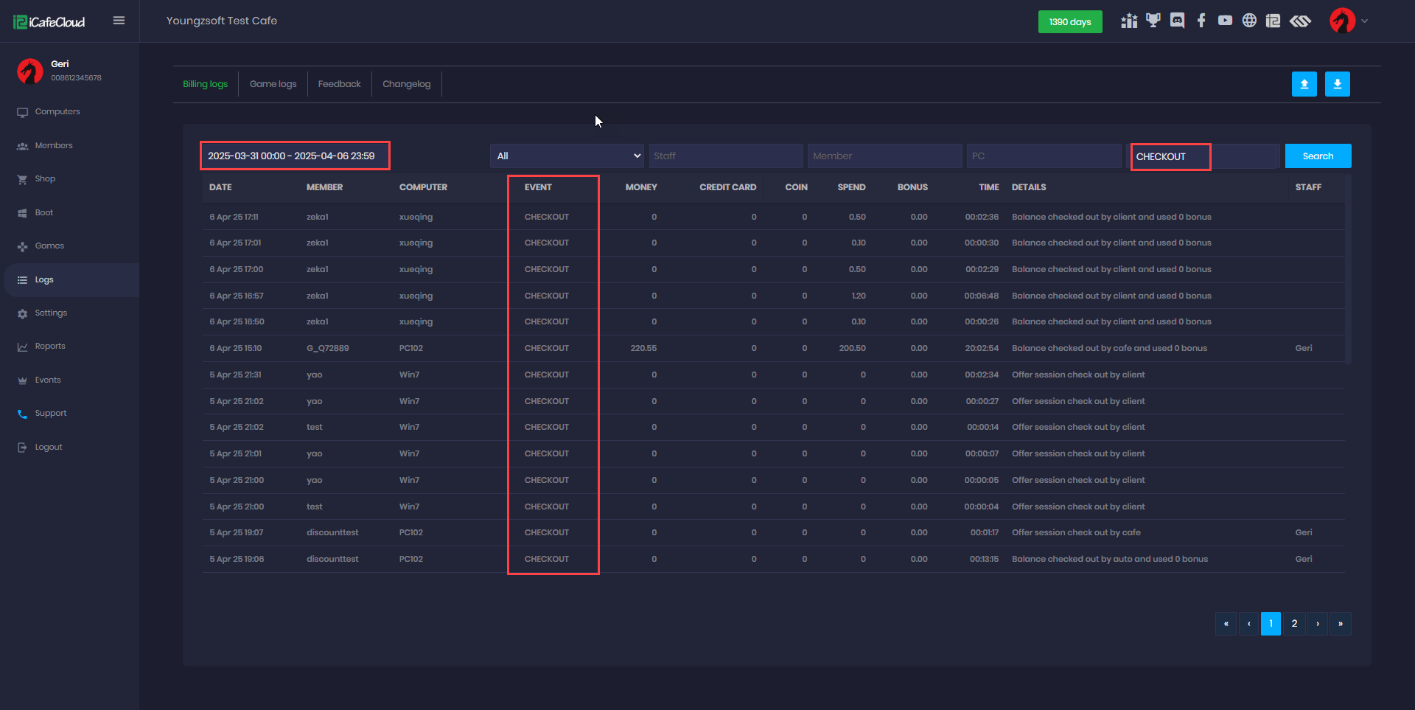Click the 1390 days license button
The width and height of the screenshot is (1415, 710).
click(1069, 22)
